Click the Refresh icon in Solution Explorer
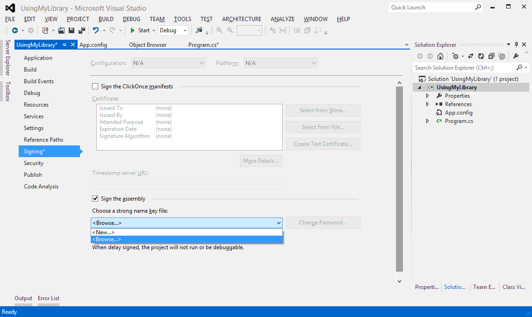532x317 pixels. (481, 56)
